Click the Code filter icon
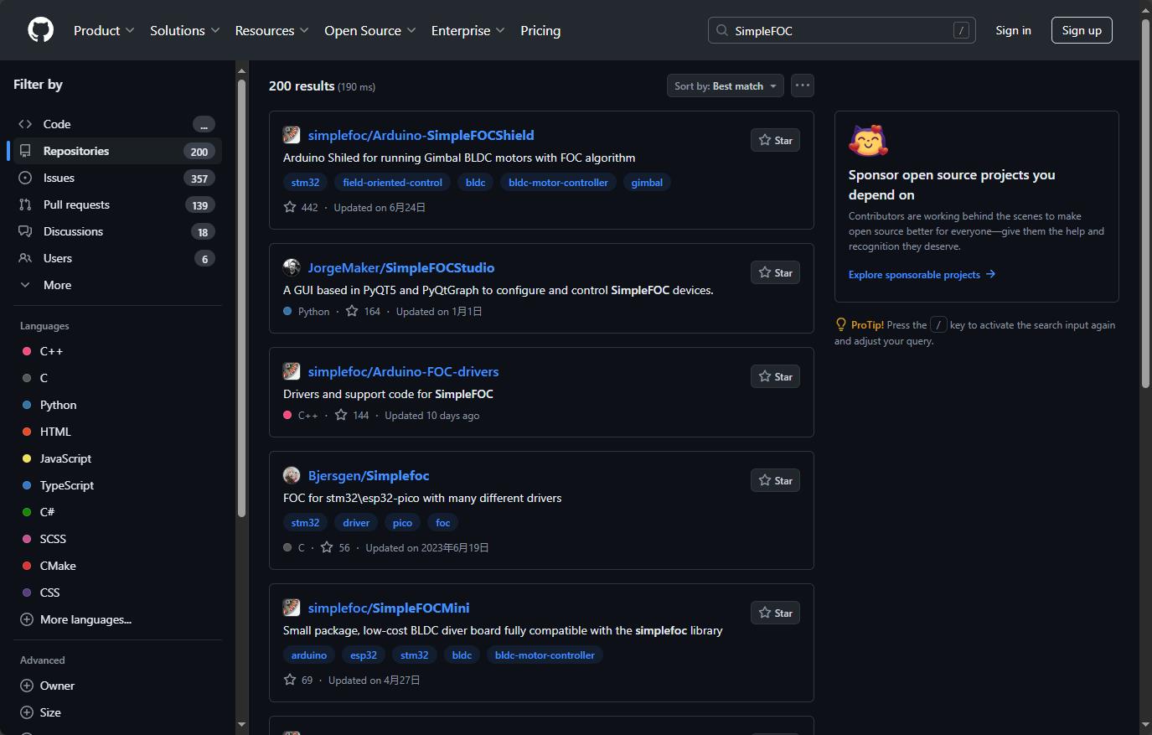Image resolution: width=1152 pixels, height=735 pixels. (25, 124)
